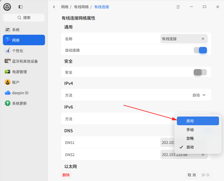The height and width of the screenshot is (181, 224).
Task: Select 网络 in the sidebar
Action: coord(24,40)
